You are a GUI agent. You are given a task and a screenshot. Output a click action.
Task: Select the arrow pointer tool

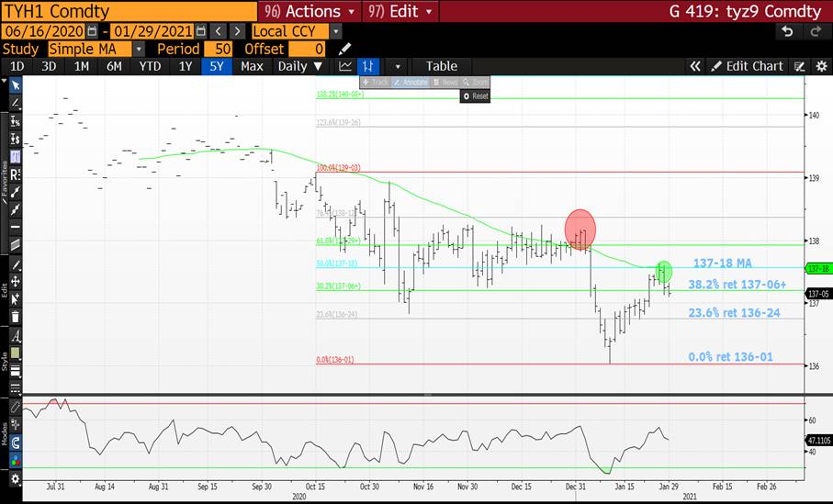pos(16,85)
